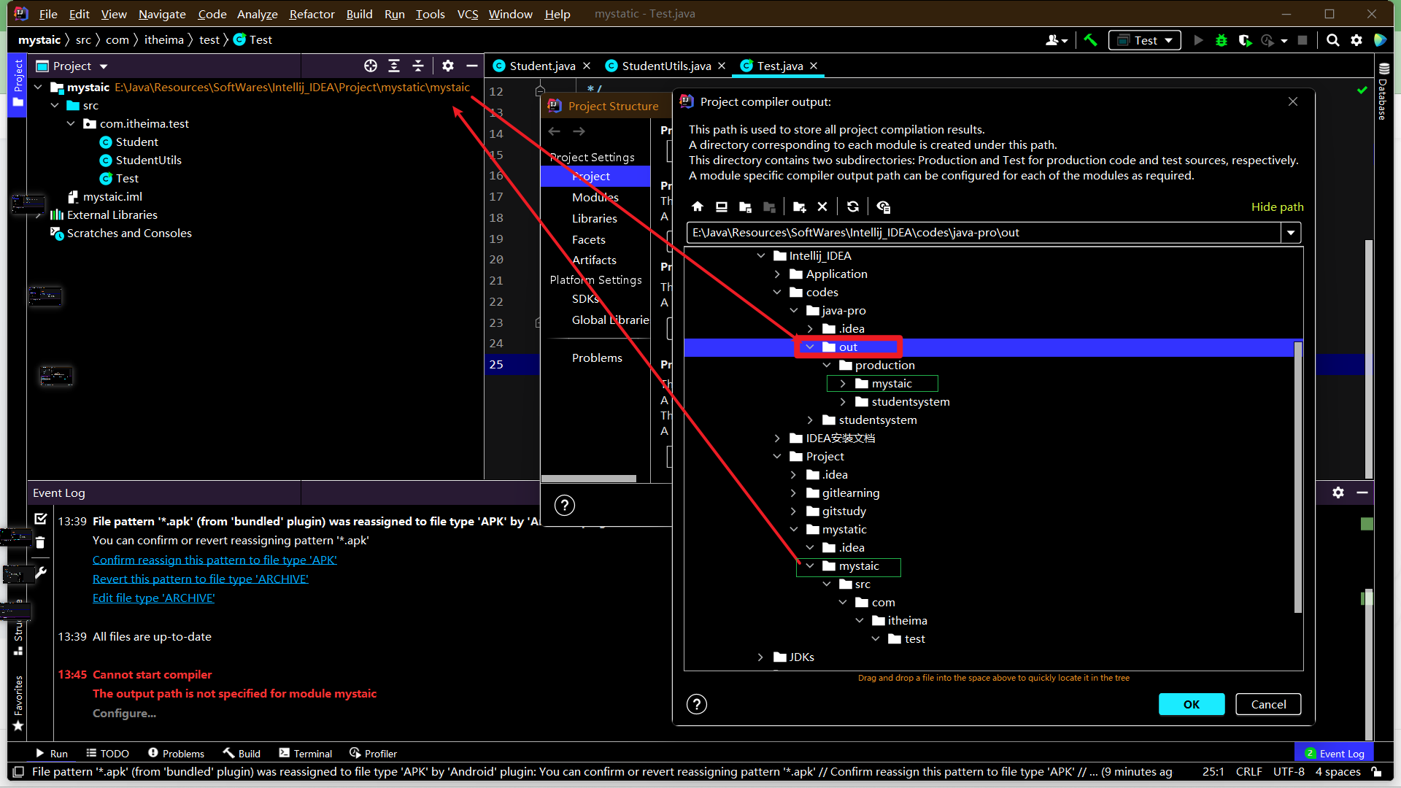
Task: Click the locate-file target icon in the Project panel
Action: (x=371, y=66)
